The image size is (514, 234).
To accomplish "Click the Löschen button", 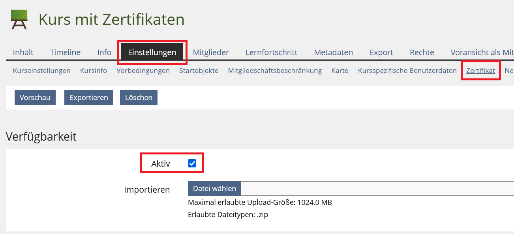I will tap(139, 98).
